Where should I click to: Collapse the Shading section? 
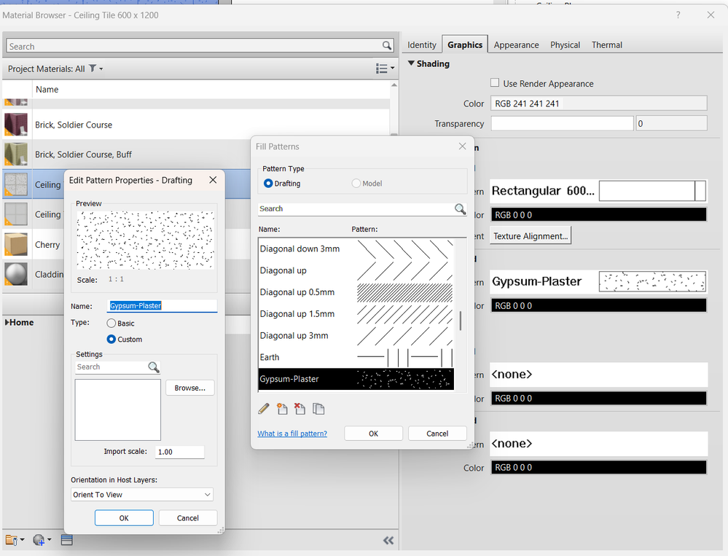click(x=411, y=63)
